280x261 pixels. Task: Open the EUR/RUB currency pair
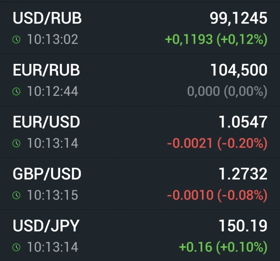[x=47, y=70]
